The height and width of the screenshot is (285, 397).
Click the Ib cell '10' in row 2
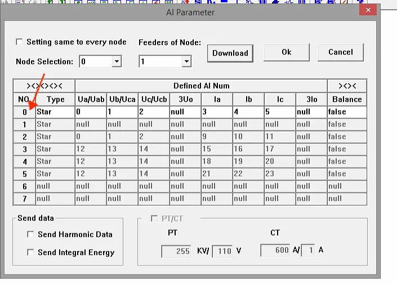coord(248,137)
